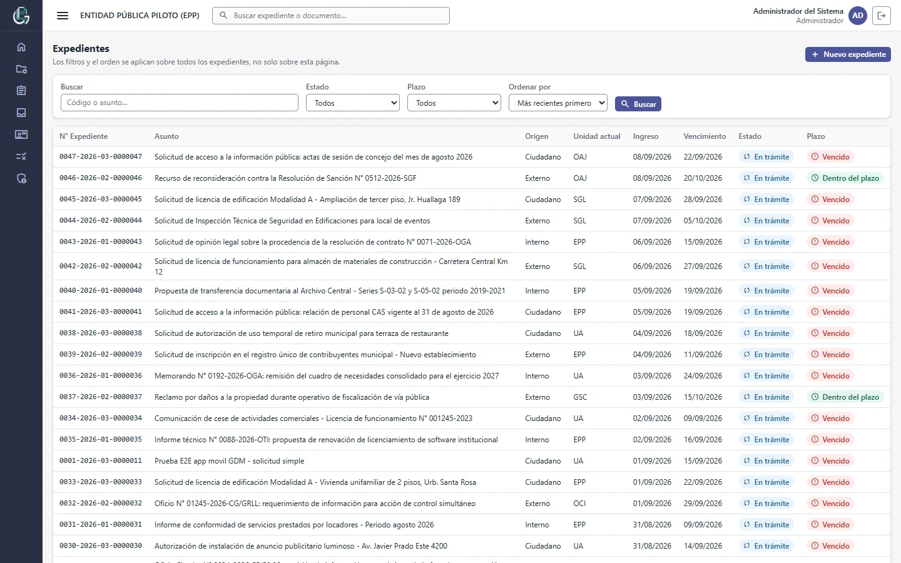Open the ID card sidebar icon
The image size is (901, 563).
(x=21, y=134)
